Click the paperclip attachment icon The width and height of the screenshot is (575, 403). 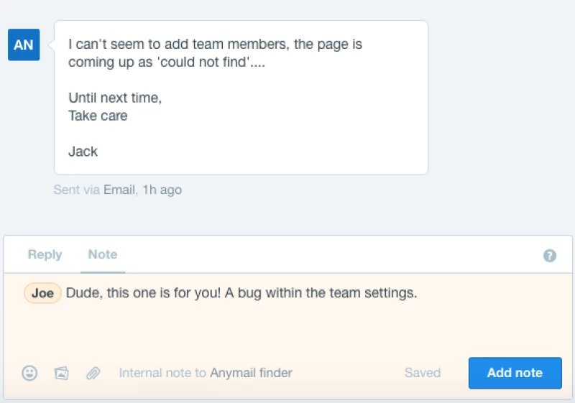(93, 373)
